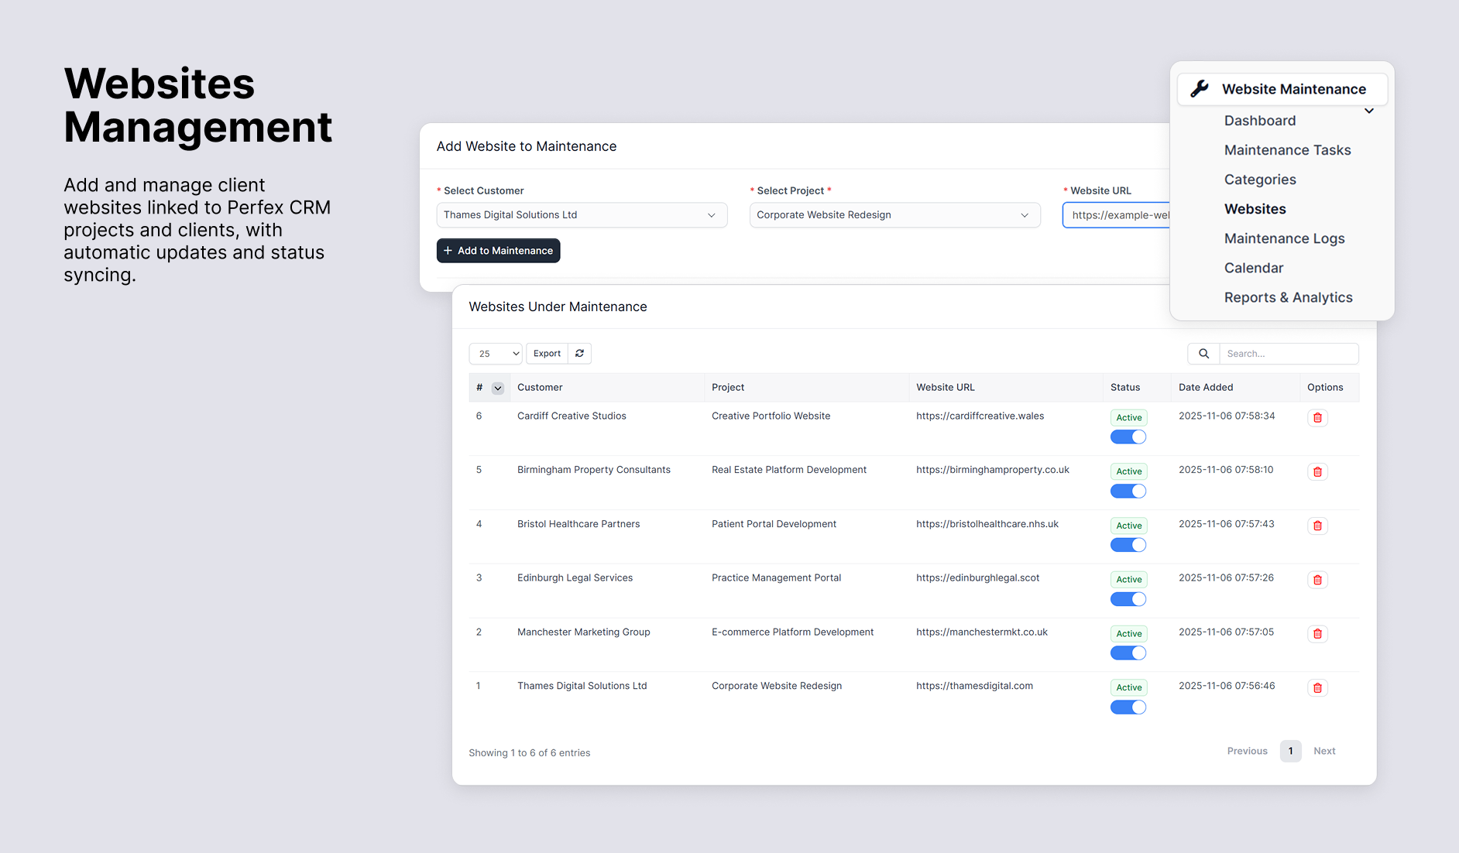Image resolution: width=1459 pixels, height=853 pixels.
Task: Open the Select Project dropdown
Action: [x=894, y=214]
